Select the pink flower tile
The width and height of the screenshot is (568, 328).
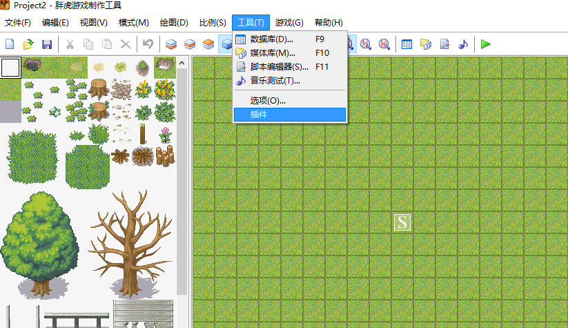tap(165, 135)
